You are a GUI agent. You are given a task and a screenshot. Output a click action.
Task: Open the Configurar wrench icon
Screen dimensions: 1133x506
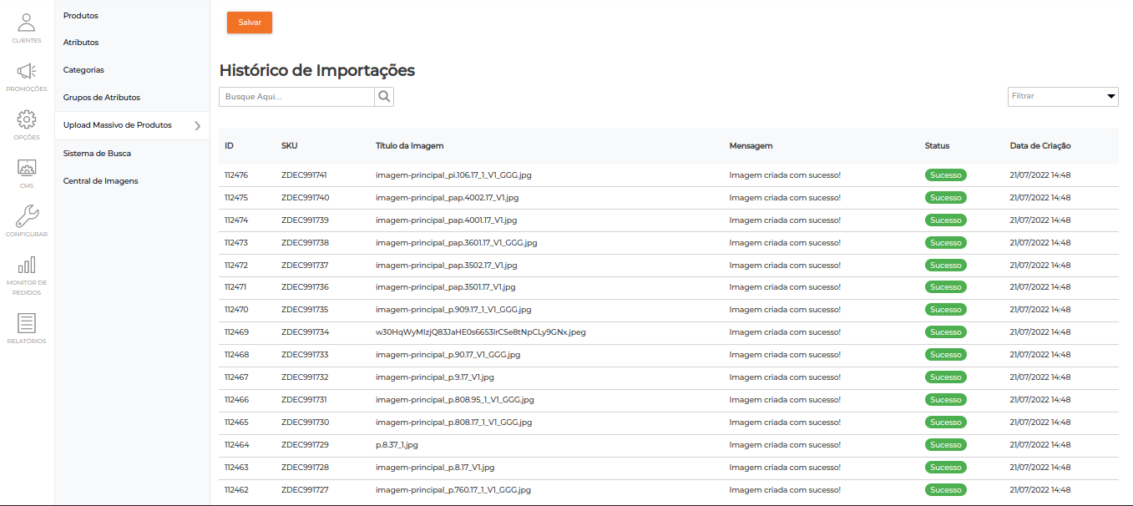pyautogui.click(x=27, y=217)
